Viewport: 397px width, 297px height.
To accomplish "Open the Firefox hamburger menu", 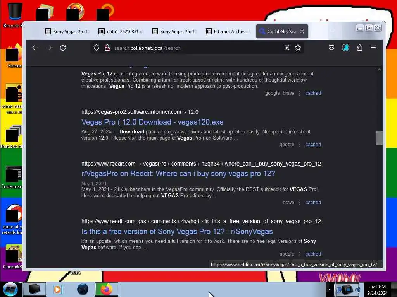I will click(373, 48).
